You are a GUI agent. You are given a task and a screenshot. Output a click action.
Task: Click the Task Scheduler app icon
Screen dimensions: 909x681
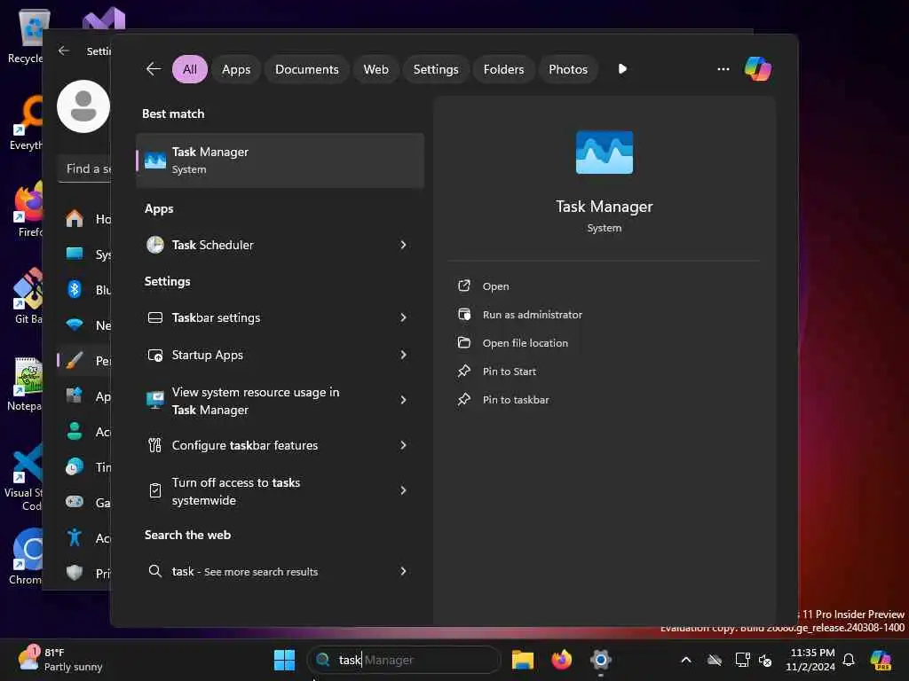pos(154,245)
